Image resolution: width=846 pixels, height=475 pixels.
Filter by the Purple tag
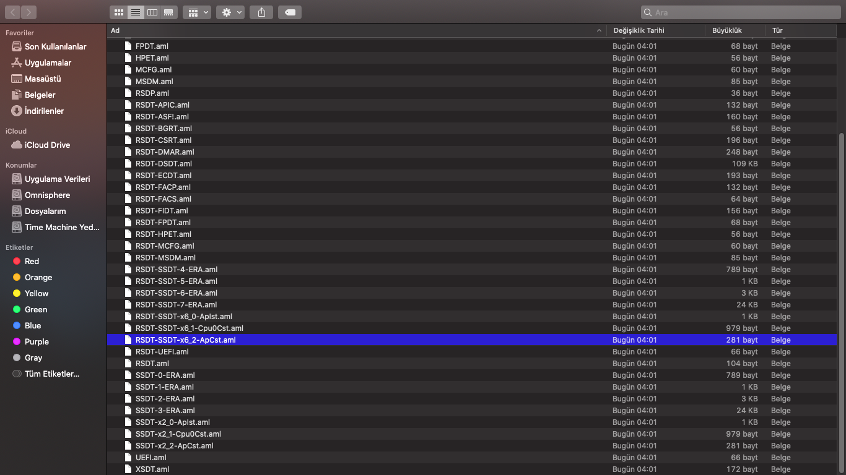pyautogui.click(x=37, y=341)
